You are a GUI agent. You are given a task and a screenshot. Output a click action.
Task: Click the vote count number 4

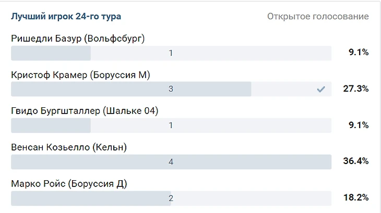[x=171, y=162]
